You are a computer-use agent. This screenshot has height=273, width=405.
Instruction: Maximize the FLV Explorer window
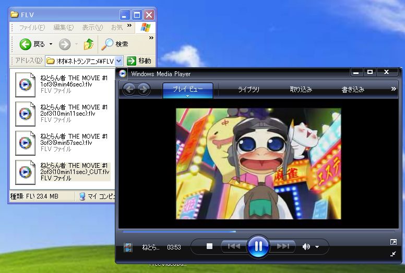[137, 15]
